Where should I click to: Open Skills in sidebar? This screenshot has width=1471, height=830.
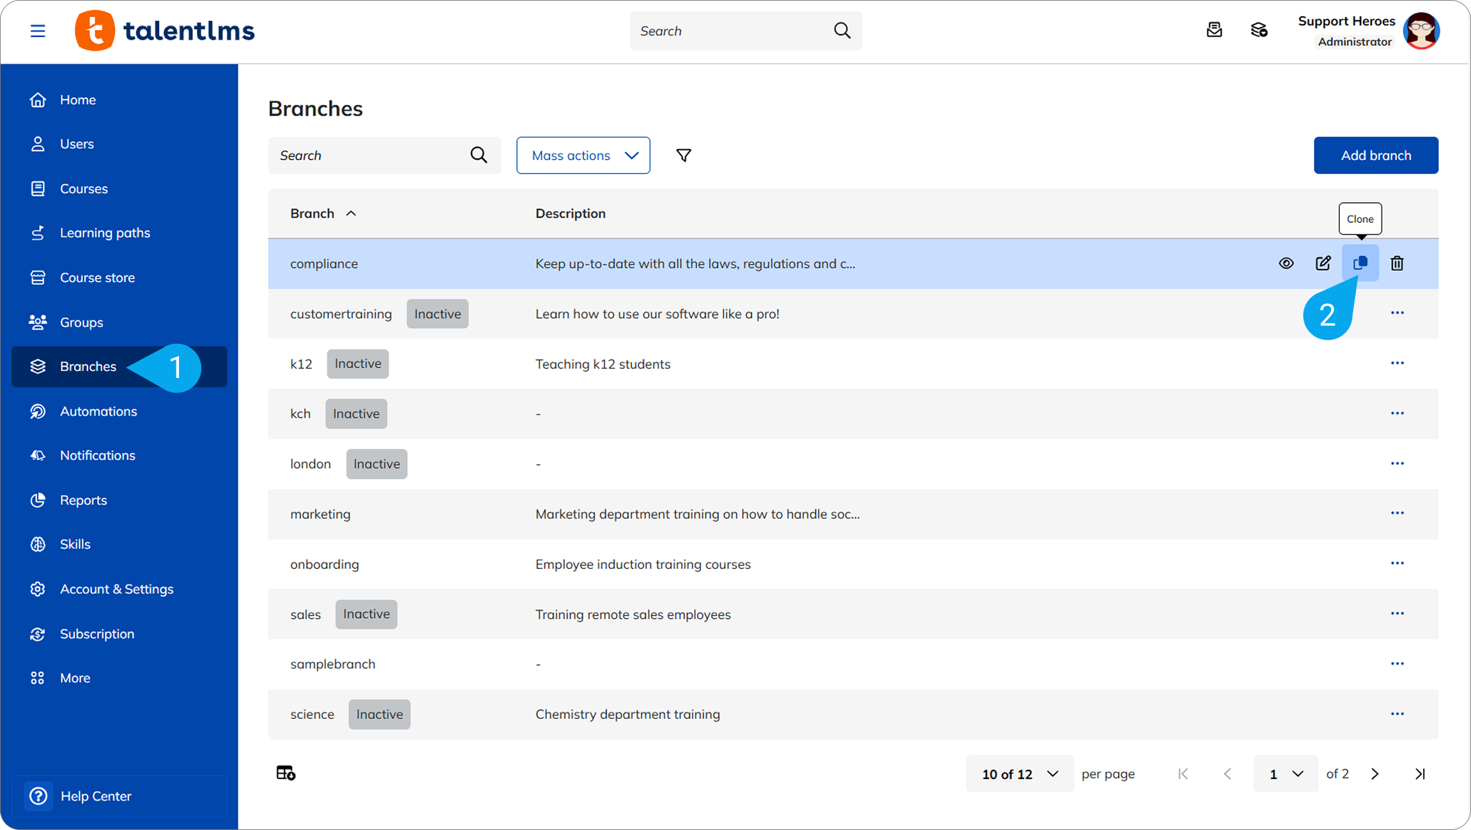[x=119, y=544]
